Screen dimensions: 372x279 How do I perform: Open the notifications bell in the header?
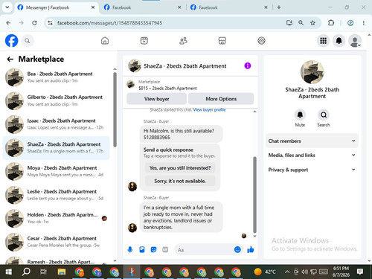point(339,41)
